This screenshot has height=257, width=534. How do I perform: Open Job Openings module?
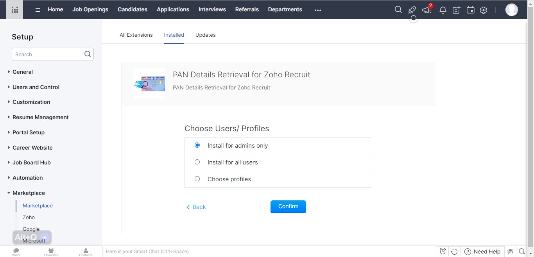pyautogui.click(x=90, y=9)
